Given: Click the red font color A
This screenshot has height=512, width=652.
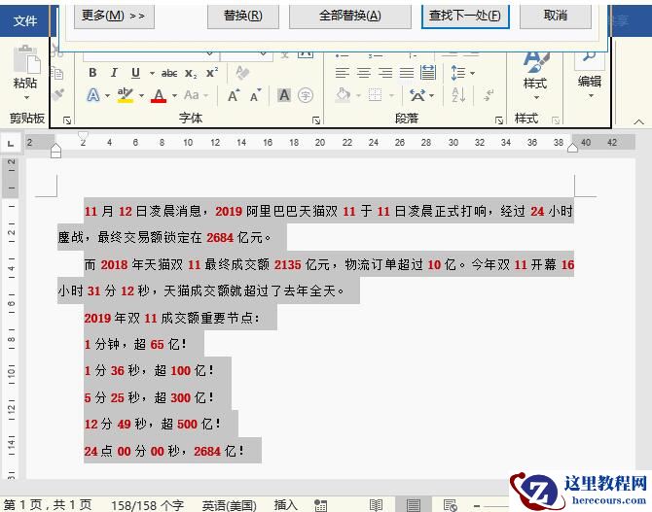Looking at the screenshot, I should point(159,95).
